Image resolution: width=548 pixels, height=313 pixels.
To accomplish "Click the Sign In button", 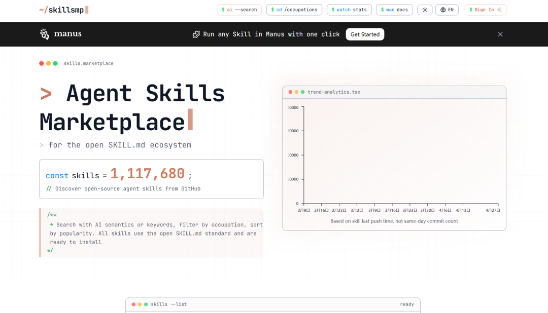I will tap(486, 10).
